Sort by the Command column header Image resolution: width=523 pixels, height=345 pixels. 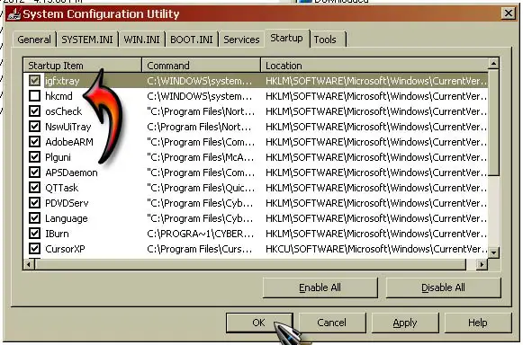(201, 66)
